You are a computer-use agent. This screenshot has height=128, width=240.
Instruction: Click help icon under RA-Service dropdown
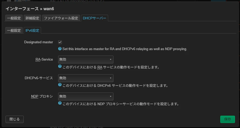[x=60, y=66]
